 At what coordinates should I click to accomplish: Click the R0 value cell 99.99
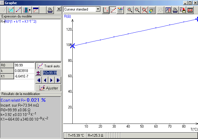point(24,65)
